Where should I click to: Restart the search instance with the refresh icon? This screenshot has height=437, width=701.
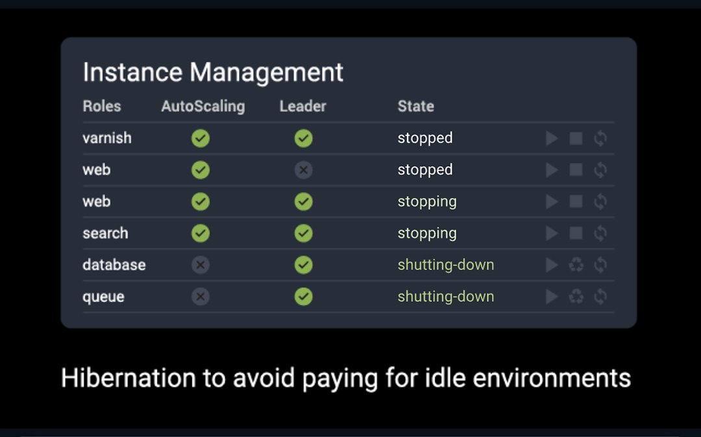click(x=600, y=234)
